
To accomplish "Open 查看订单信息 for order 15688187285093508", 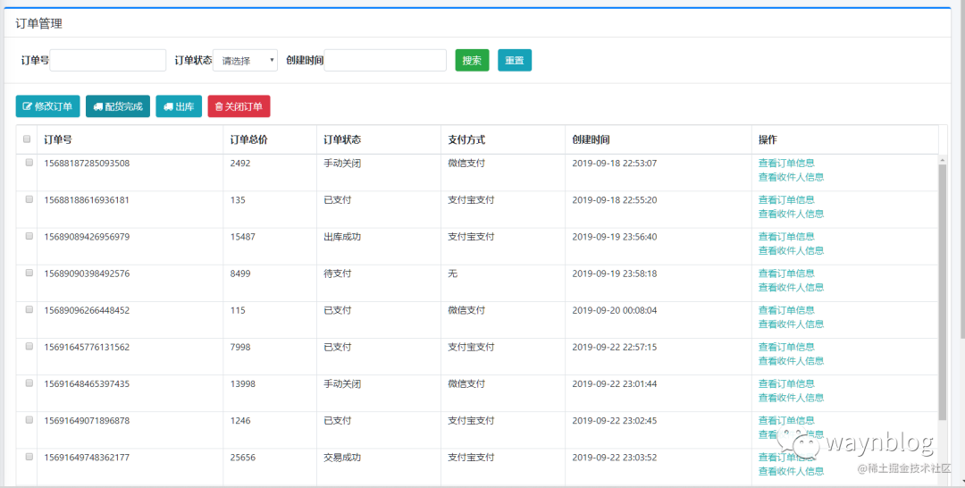I will [786, 163].
